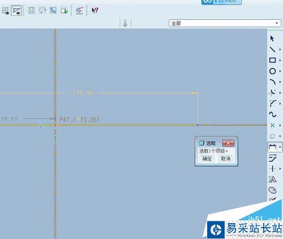Image resolution: width=283 pixels, height=239 pixels.
Task: Select the Text sketch tool
Action: [272, 180]
